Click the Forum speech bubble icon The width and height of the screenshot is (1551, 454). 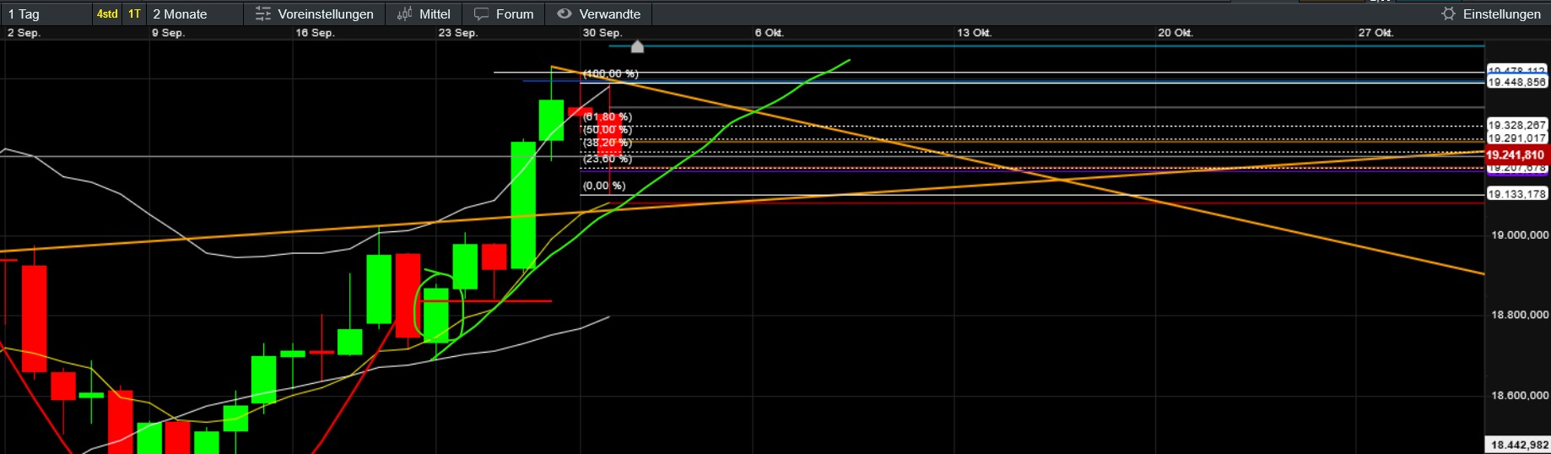(481, 14)
